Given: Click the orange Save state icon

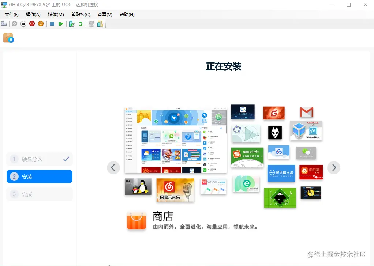Looking at the screenshot, I should 41,24.
